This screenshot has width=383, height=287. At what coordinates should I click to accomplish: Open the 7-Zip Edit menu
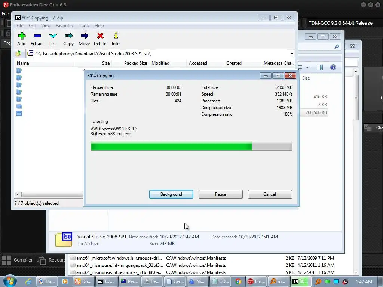tap(32, 26)
